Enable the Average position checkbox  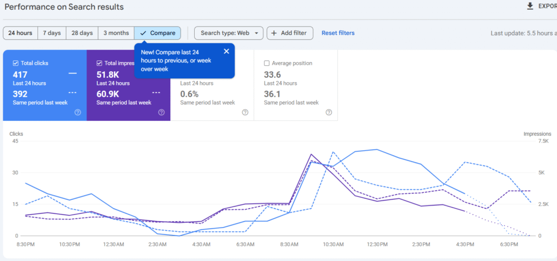click(267, 63)
